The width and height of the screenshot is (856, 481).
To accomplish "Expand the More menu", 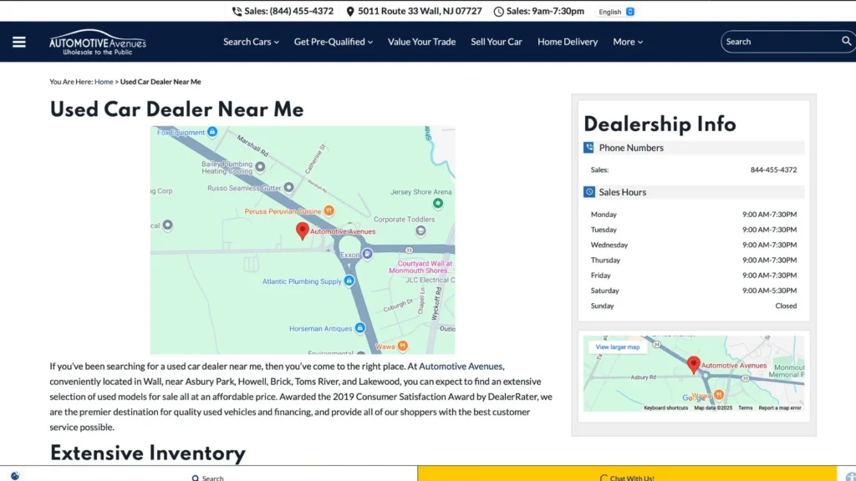I will coord(628,42).
